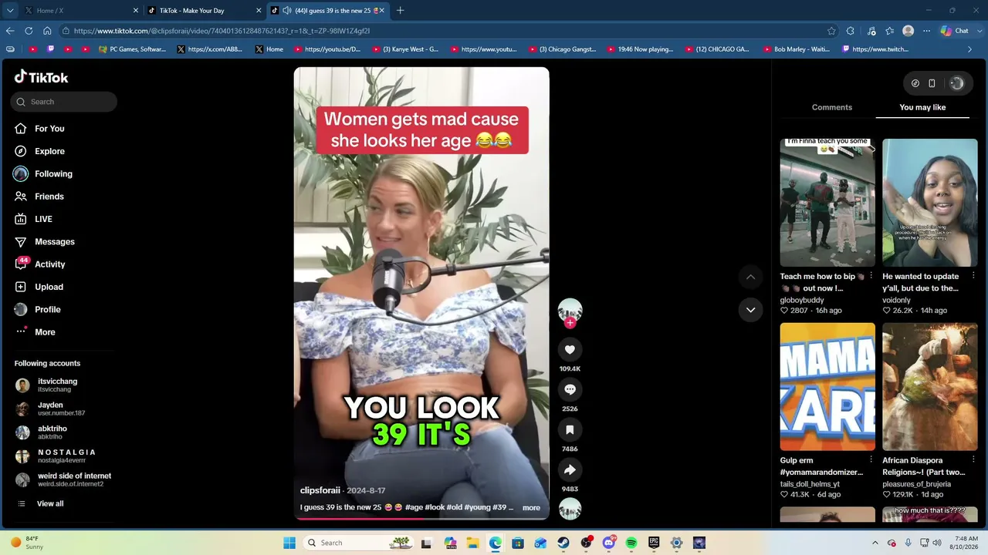The height and width of the screenshot is (555, 988).
Task: Open browser Extensions puzzle icon
Action: click(x=850, y=31)
